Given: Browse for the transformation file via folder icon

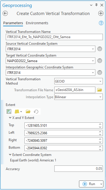Looking at the screenshot, I should pyautogui.click(x=100, y=90).
